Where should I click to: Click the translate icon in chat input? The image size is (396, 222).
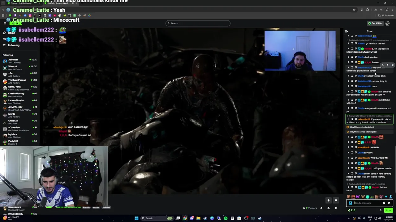pyautogui.click(x=384, y=203)
